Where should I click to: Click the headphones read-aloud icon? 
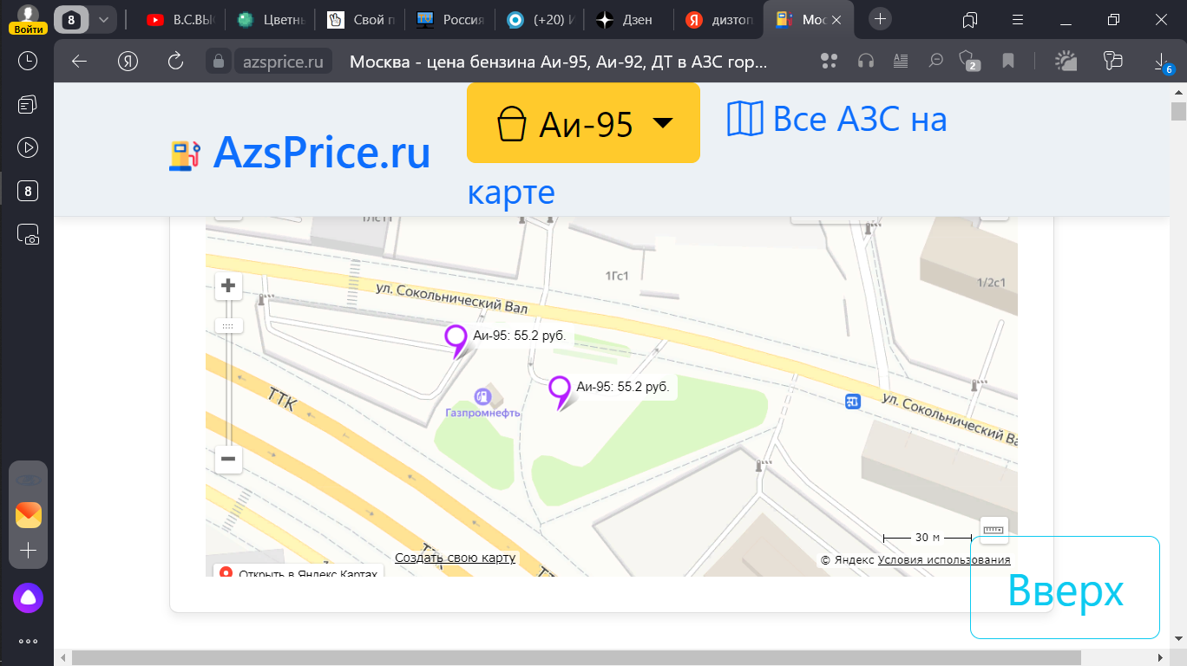pos(865,61)
